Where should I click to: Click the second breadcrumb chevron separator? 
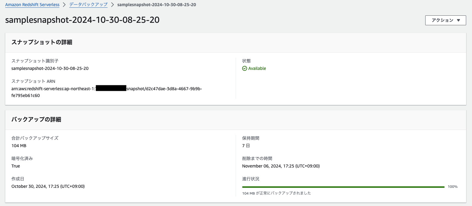[x=112, y=5]
